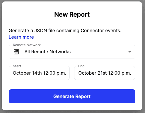Click the New Report dialog heading
The width and height of the screenshot is (145, 113).
pos(72,15)
